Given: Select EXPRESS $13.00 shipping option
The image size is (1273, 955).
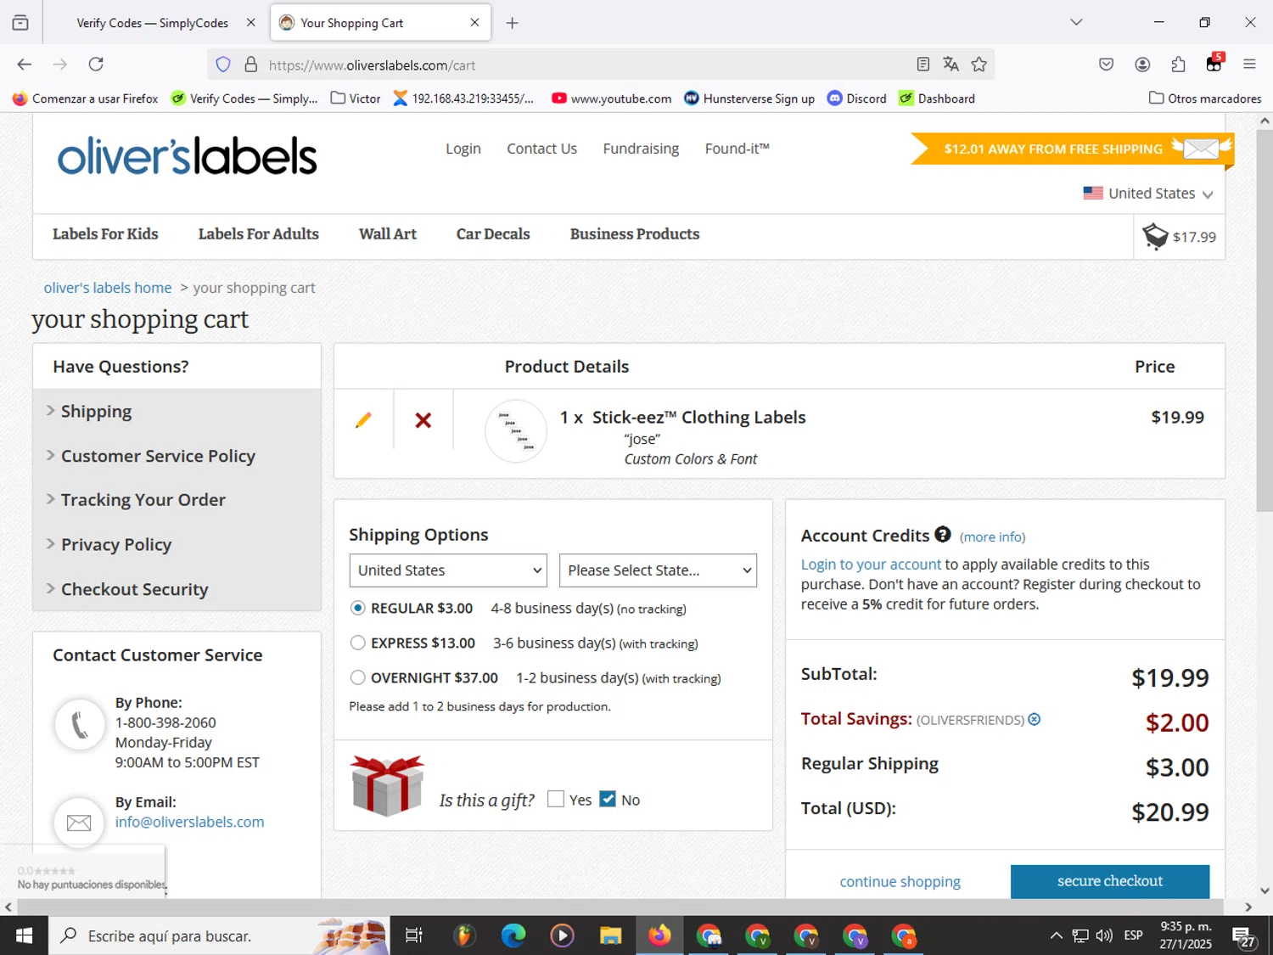Looking at the screenshot, I should pyautogui.click(x=358, y=643).
